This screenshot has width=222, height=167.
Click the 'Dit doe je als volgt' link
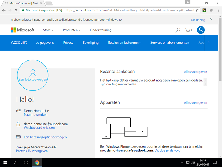168,150
